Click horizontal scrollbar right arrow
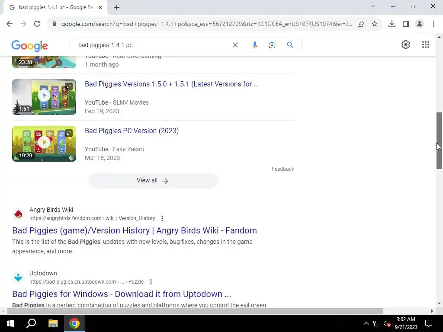This screenshot has width=443, height=332. coord(432,311)
